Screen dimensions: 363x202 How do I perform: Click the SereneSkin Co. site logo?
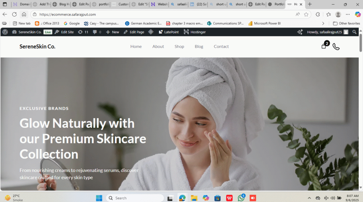pyautogui.click(x=37, y=46)
